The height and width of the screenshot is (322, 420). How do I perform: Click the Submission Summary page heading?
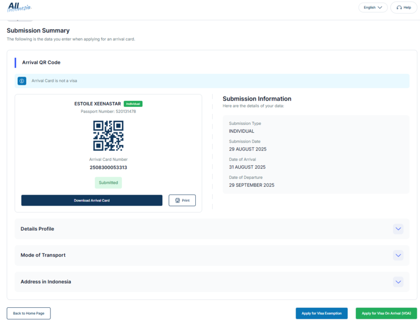click(x=38, y=30)
